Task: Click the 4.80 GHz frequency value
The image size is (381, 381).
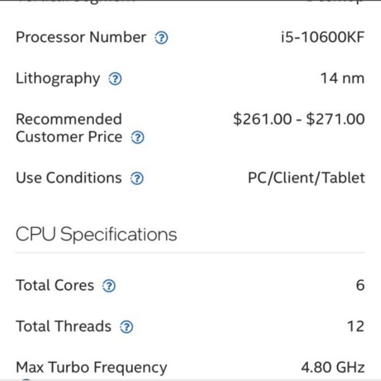Action: [333, 367]
